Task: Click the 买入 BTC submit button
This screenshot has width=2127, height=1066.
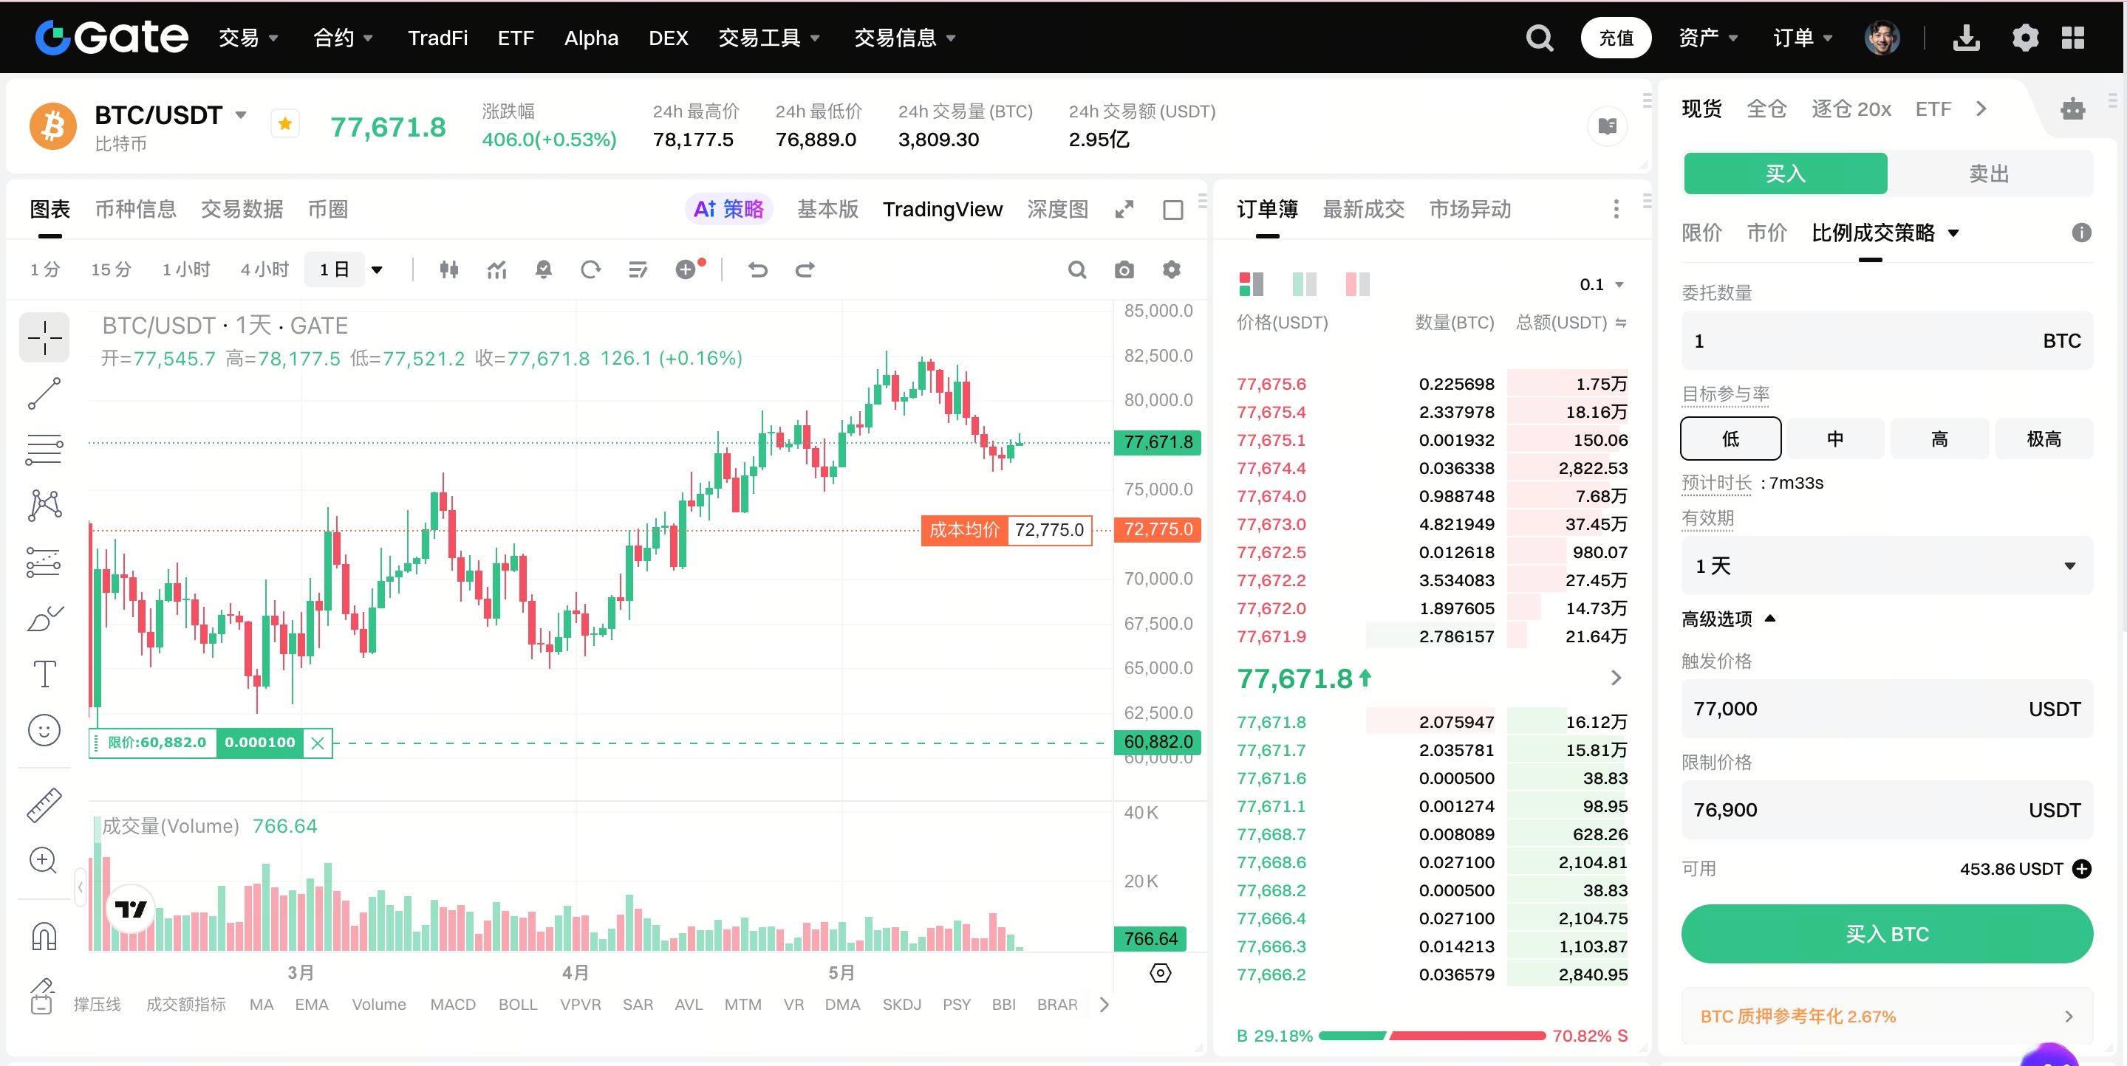Action: (x=1887, y=933)
